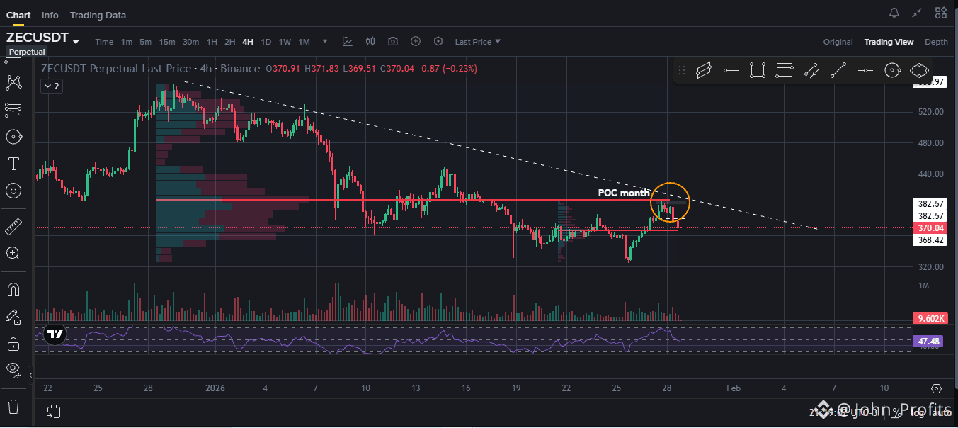958x428 pixels.
Task: Open the pattern drawing tools in sidebar
Action: tap(13, 83)
